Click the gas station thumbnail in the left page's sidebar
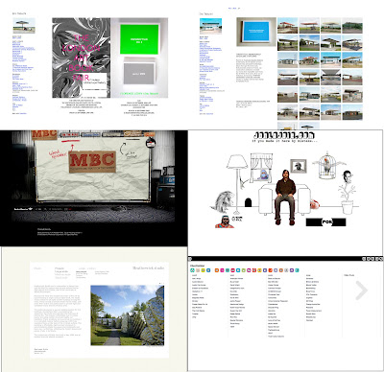This screenshot has width=384, height=372. click(24, 26)
